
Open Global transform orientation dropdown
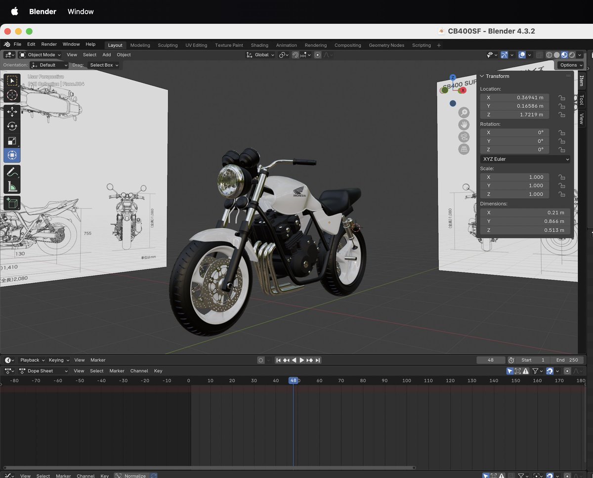coord(260,55)
